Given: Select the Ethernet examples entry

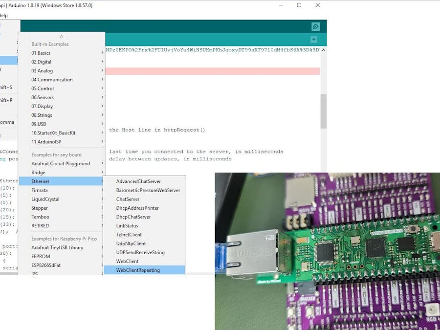Looking at the screenshot, I should [x=62, y=181].
